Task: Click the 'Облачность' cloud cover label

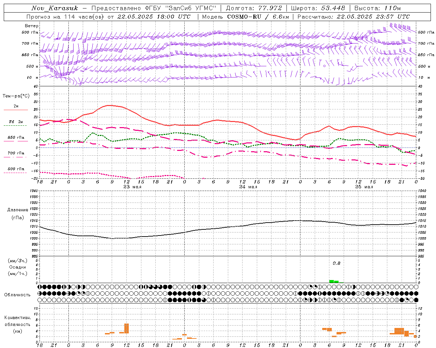Action: (x=17, y=295)
